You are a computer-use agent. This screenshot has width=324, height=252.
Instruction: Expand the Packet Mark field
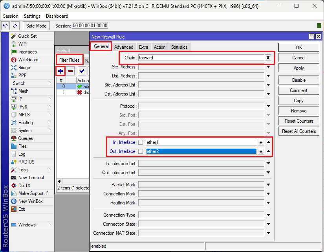tap(268, 184)
